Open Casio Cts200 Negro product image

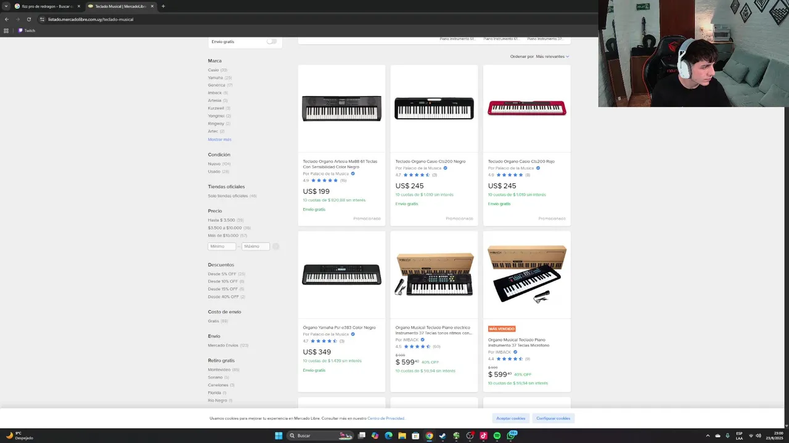[x=434, y=108]
